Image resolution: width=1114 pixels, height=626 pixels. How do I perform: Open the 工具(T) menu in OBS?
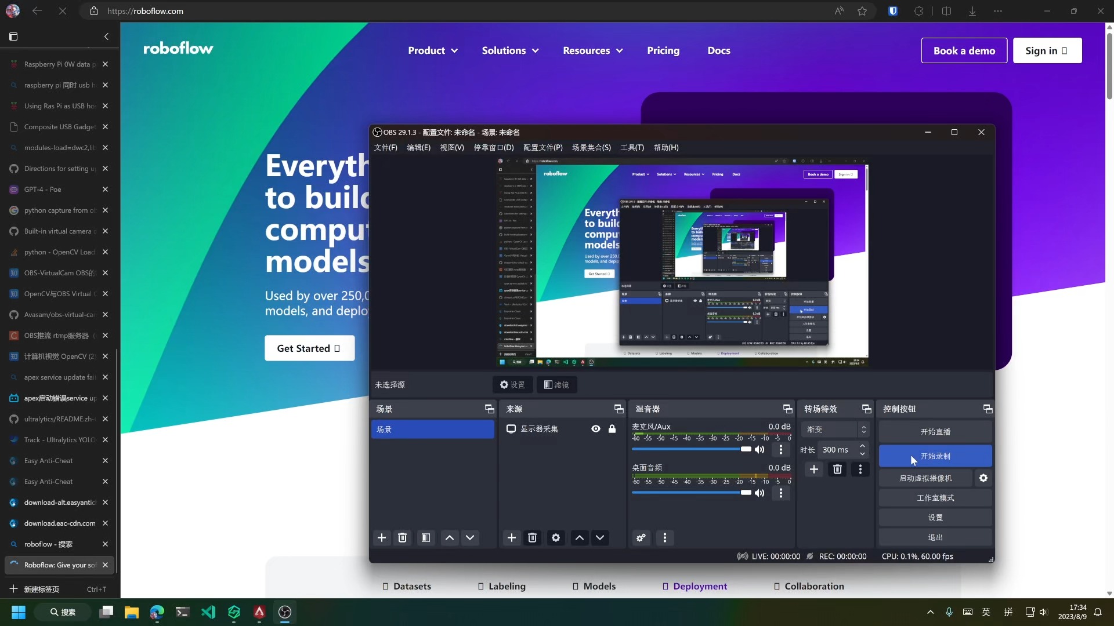point(632,148)
